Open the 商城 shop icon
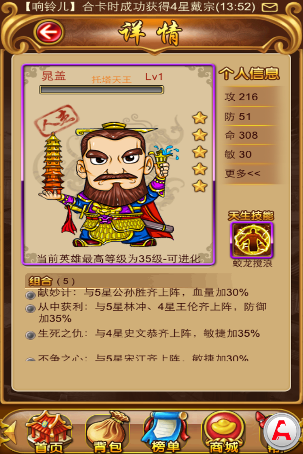The width and height of the screenshot is (303, 454). (x=224, y=432)
